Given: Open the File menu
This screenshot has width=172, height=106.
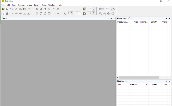Looking at the screenshot, I should 3,5.
